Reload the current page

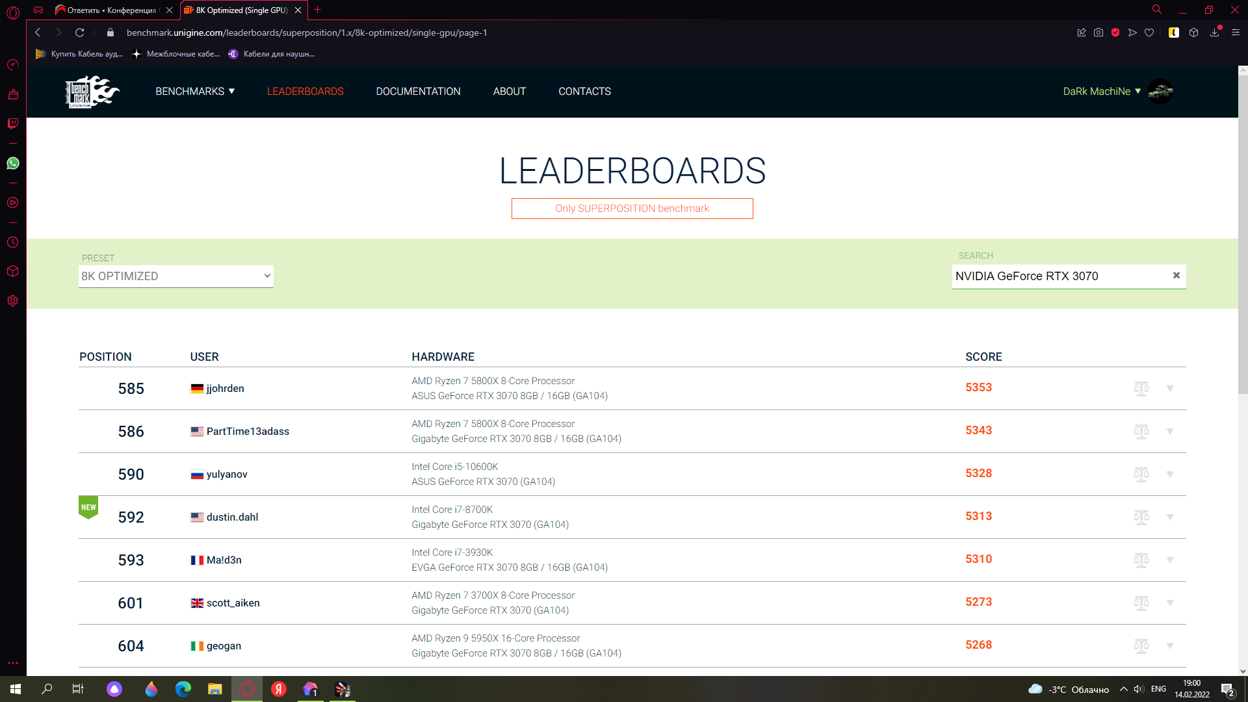click(x=79, y=32)
